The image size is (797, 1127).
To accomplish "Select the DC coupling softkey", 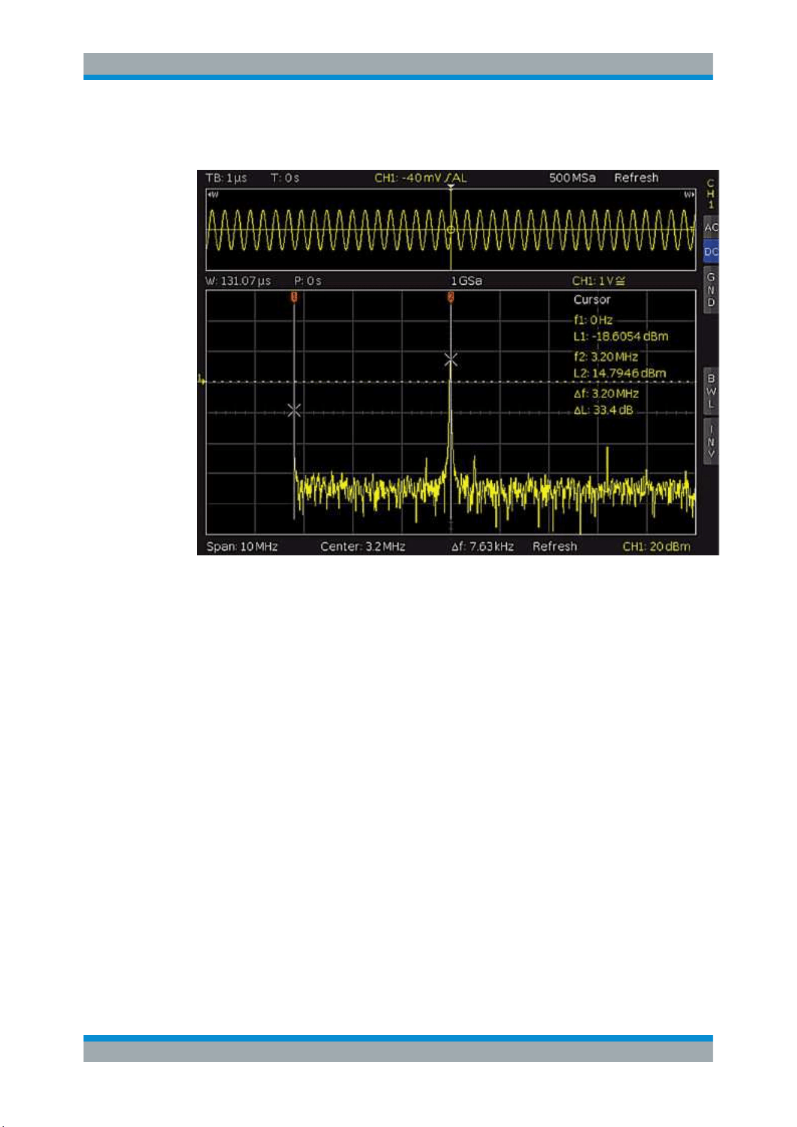I will (x=711, y=252).
